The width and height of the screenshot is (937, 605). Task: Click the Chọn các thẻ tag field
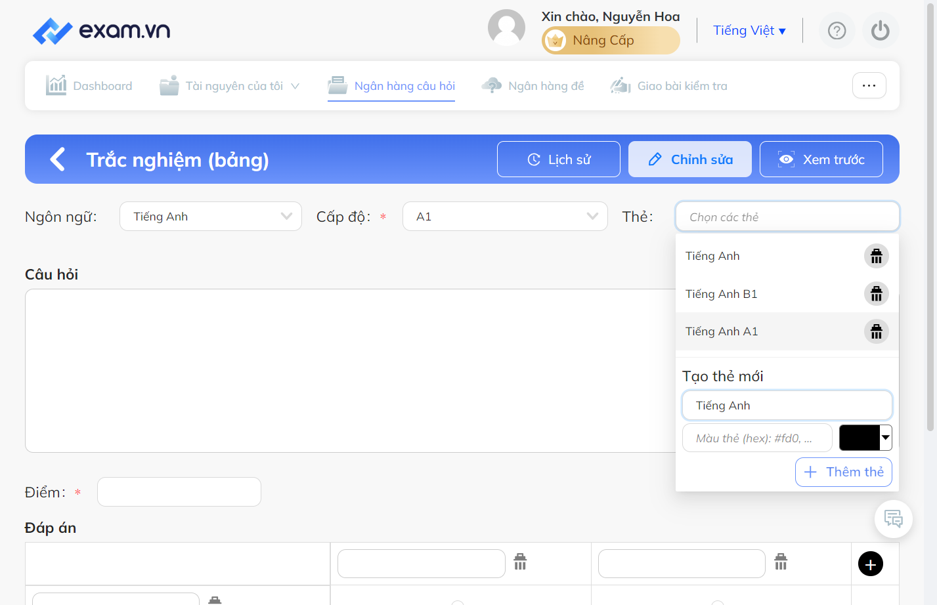(787, 217)
